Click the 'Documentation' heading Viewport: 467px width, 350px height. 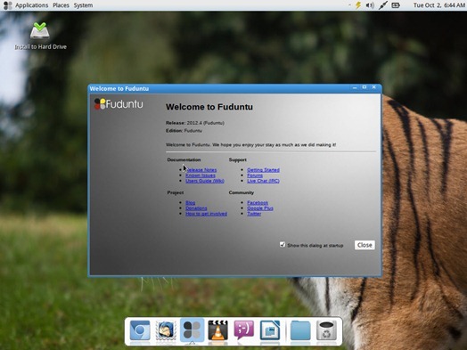tap(184, 159)
